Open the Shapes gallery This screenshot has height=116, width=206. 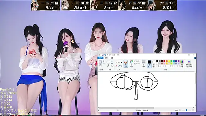click(x=132, y=64)
